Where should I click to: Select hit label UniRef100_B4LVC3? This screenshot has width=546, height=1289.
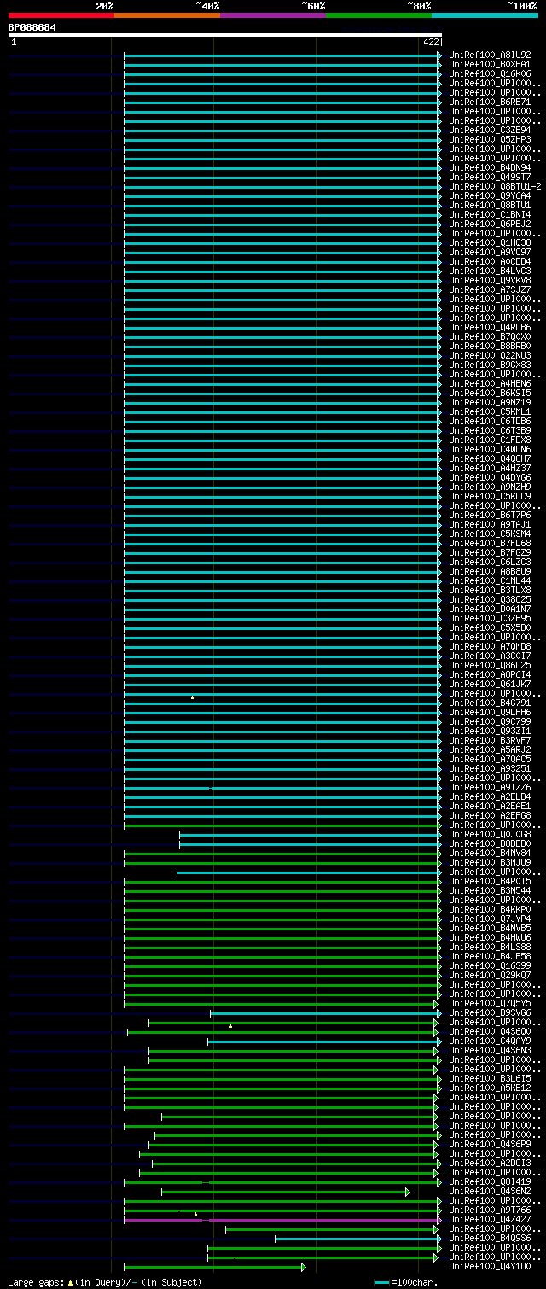point(490,271)
